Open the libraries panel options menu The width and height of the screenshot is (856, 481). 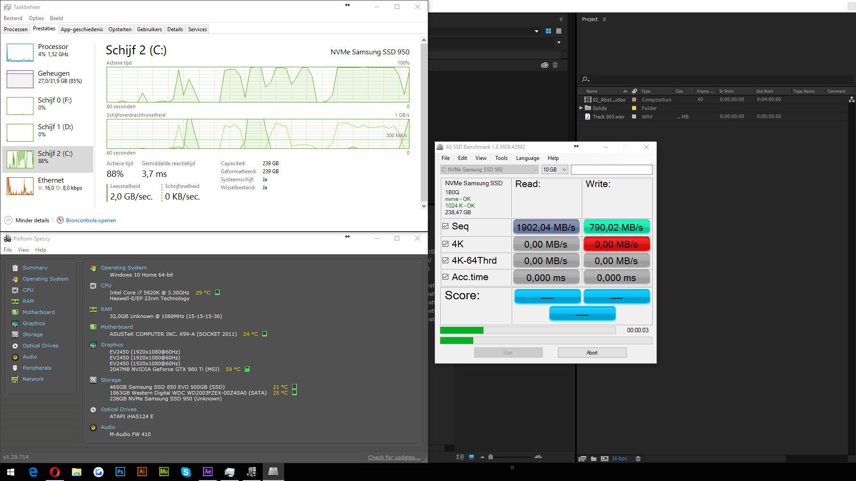[x=561, y=19]
